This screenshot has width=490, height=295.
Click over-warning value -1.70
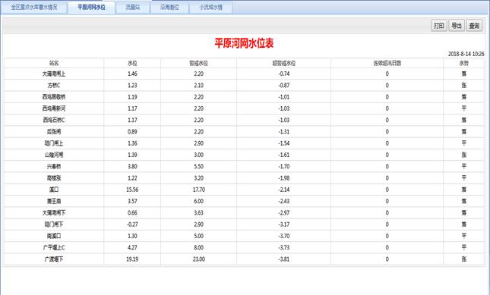tap(284, 167)
